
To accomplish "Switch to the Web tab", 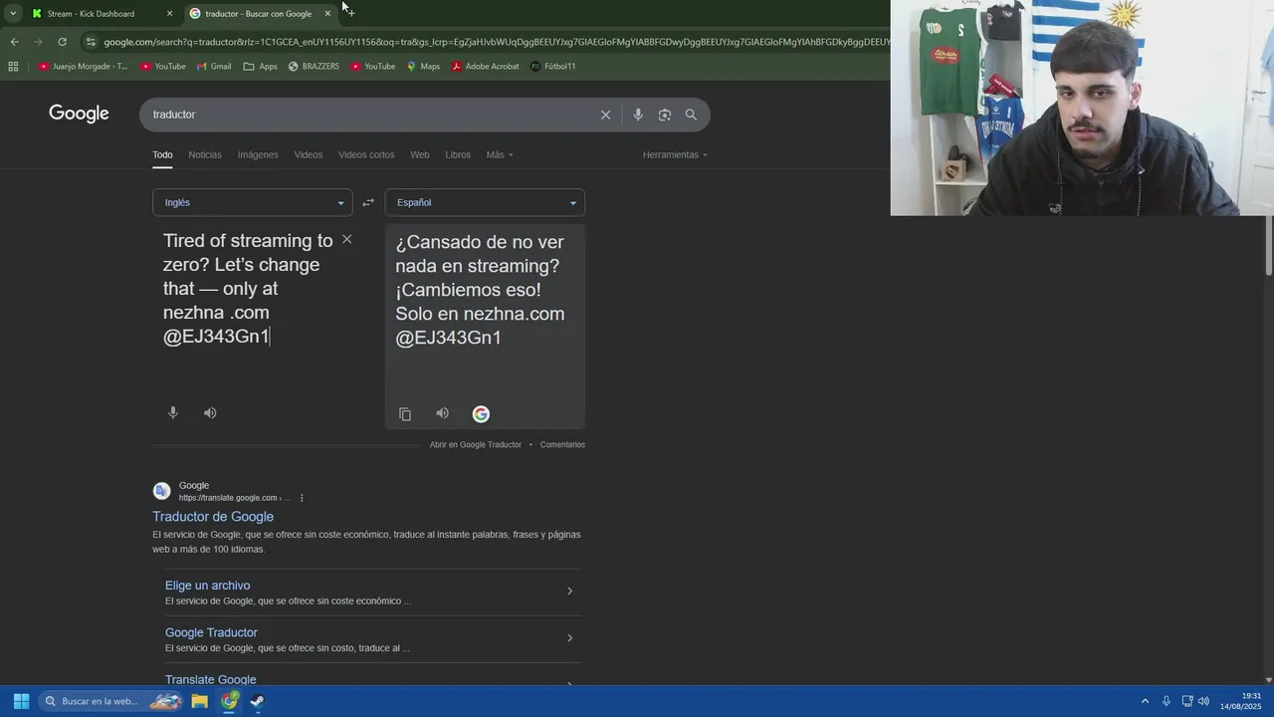I will (x=420, y=154).
